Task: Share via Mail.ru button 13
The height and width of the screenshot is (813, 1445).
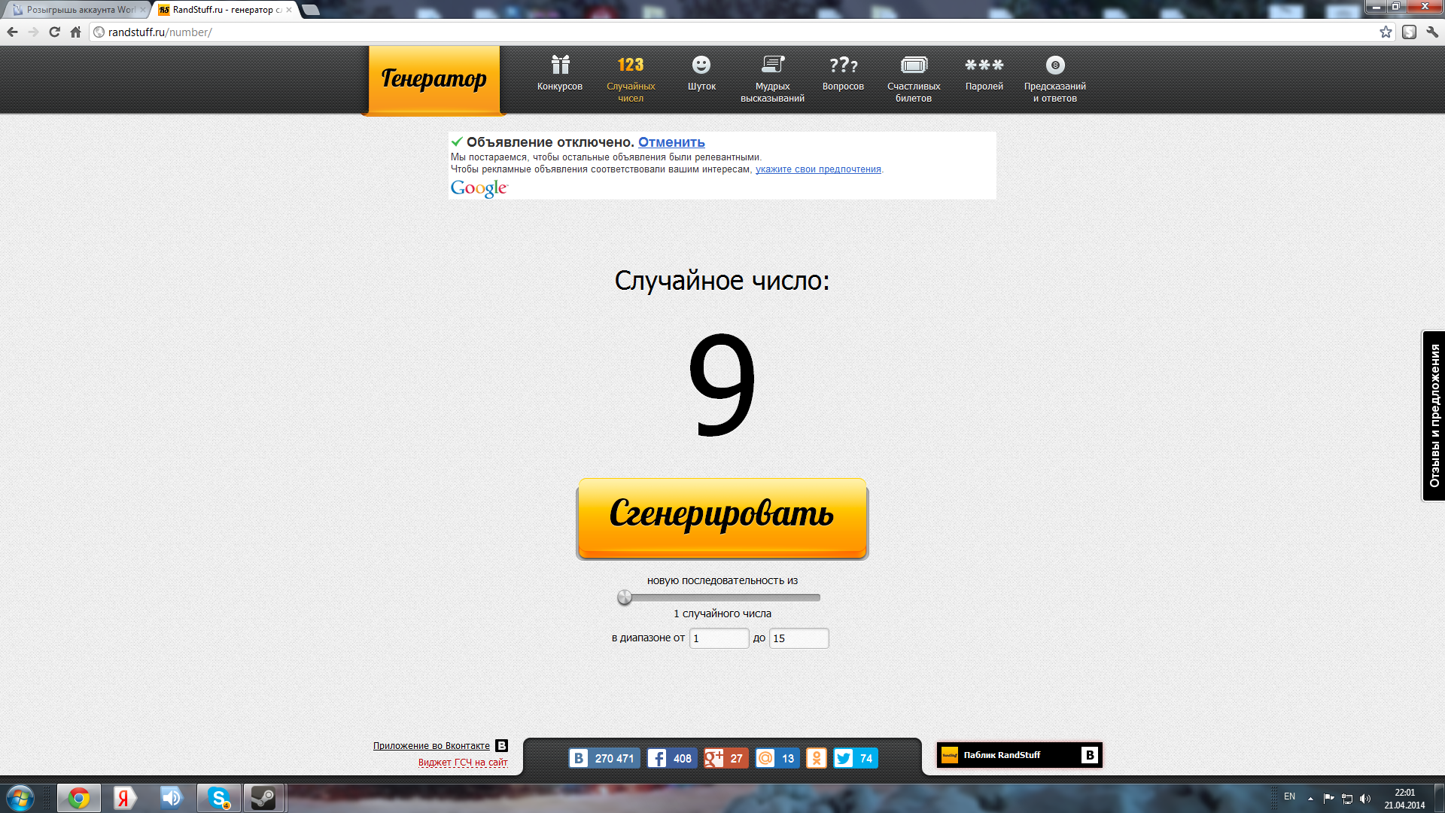Action: (777, 758)
